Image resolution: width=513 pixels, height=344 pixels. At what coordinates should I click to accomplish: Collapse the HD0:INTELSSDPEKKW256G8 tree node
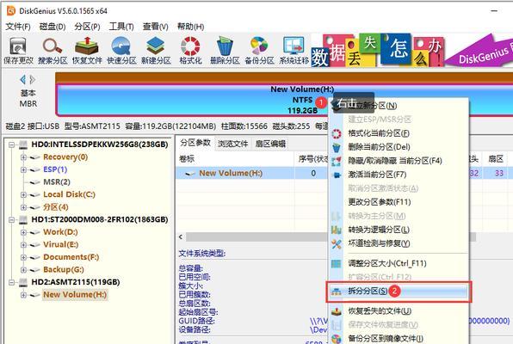pyautogui.click(x=12, y=144)
